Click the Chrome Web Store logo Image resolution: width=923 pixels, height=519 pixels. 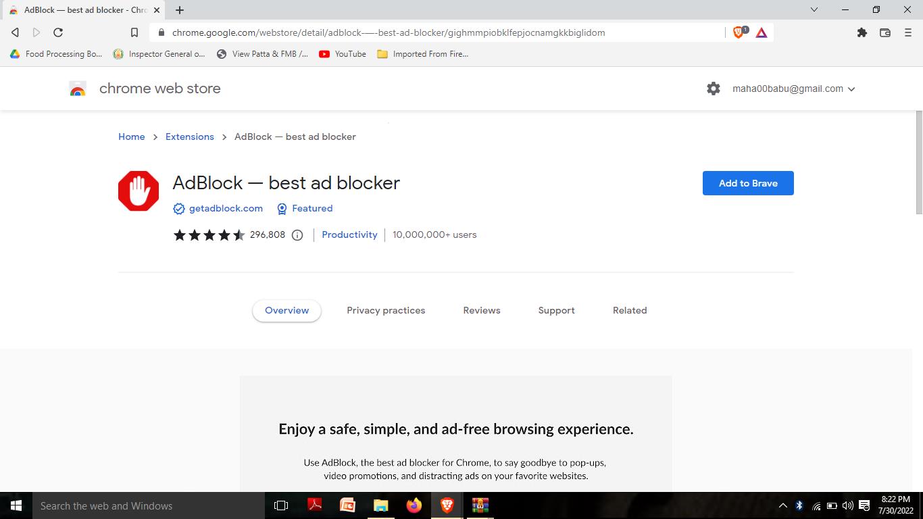(x=78, y=89)
